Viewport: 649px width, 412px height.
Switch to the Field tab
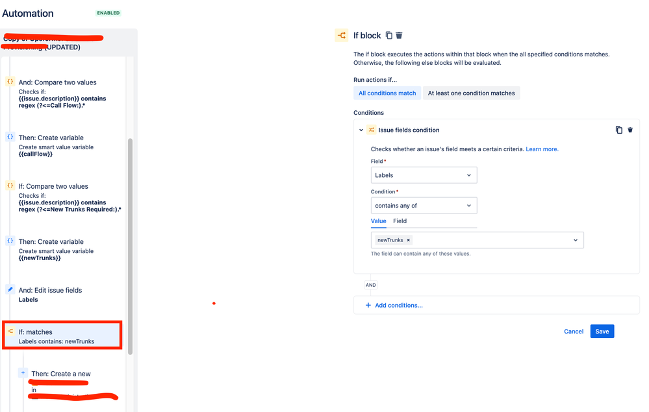[x=400, y=221]
